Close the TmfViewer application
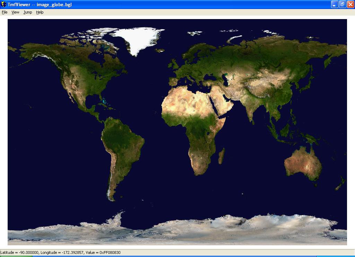Image resolution: width=355 pixels, height=257 pixels. (x=350, y=5)
